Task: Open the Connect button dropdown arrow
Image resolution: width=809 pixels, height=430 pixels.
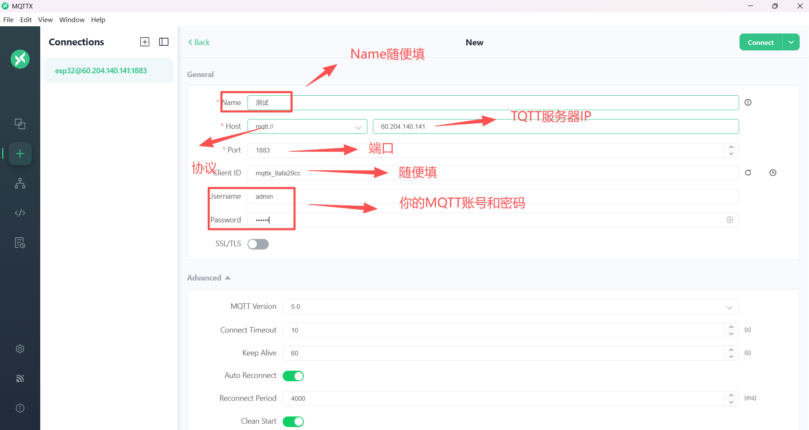Action: (791, 42)
